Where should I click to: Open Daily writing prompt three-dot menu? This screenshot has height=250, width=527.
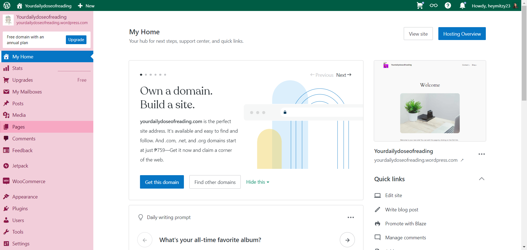[x=351, y=217]
